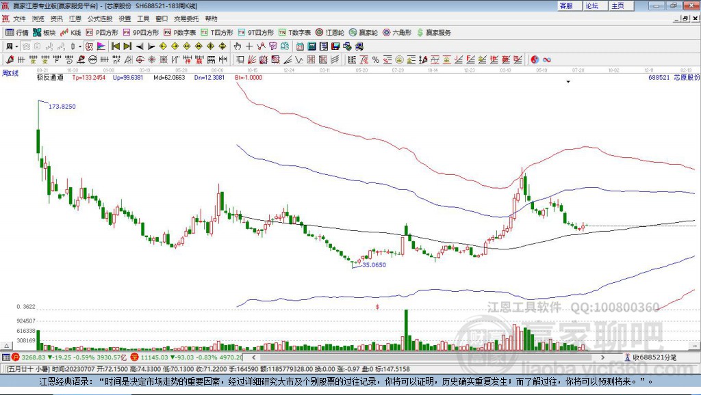
Task: Toggle the highlighted 权 adjustment button
Action: tap(89, 46)
